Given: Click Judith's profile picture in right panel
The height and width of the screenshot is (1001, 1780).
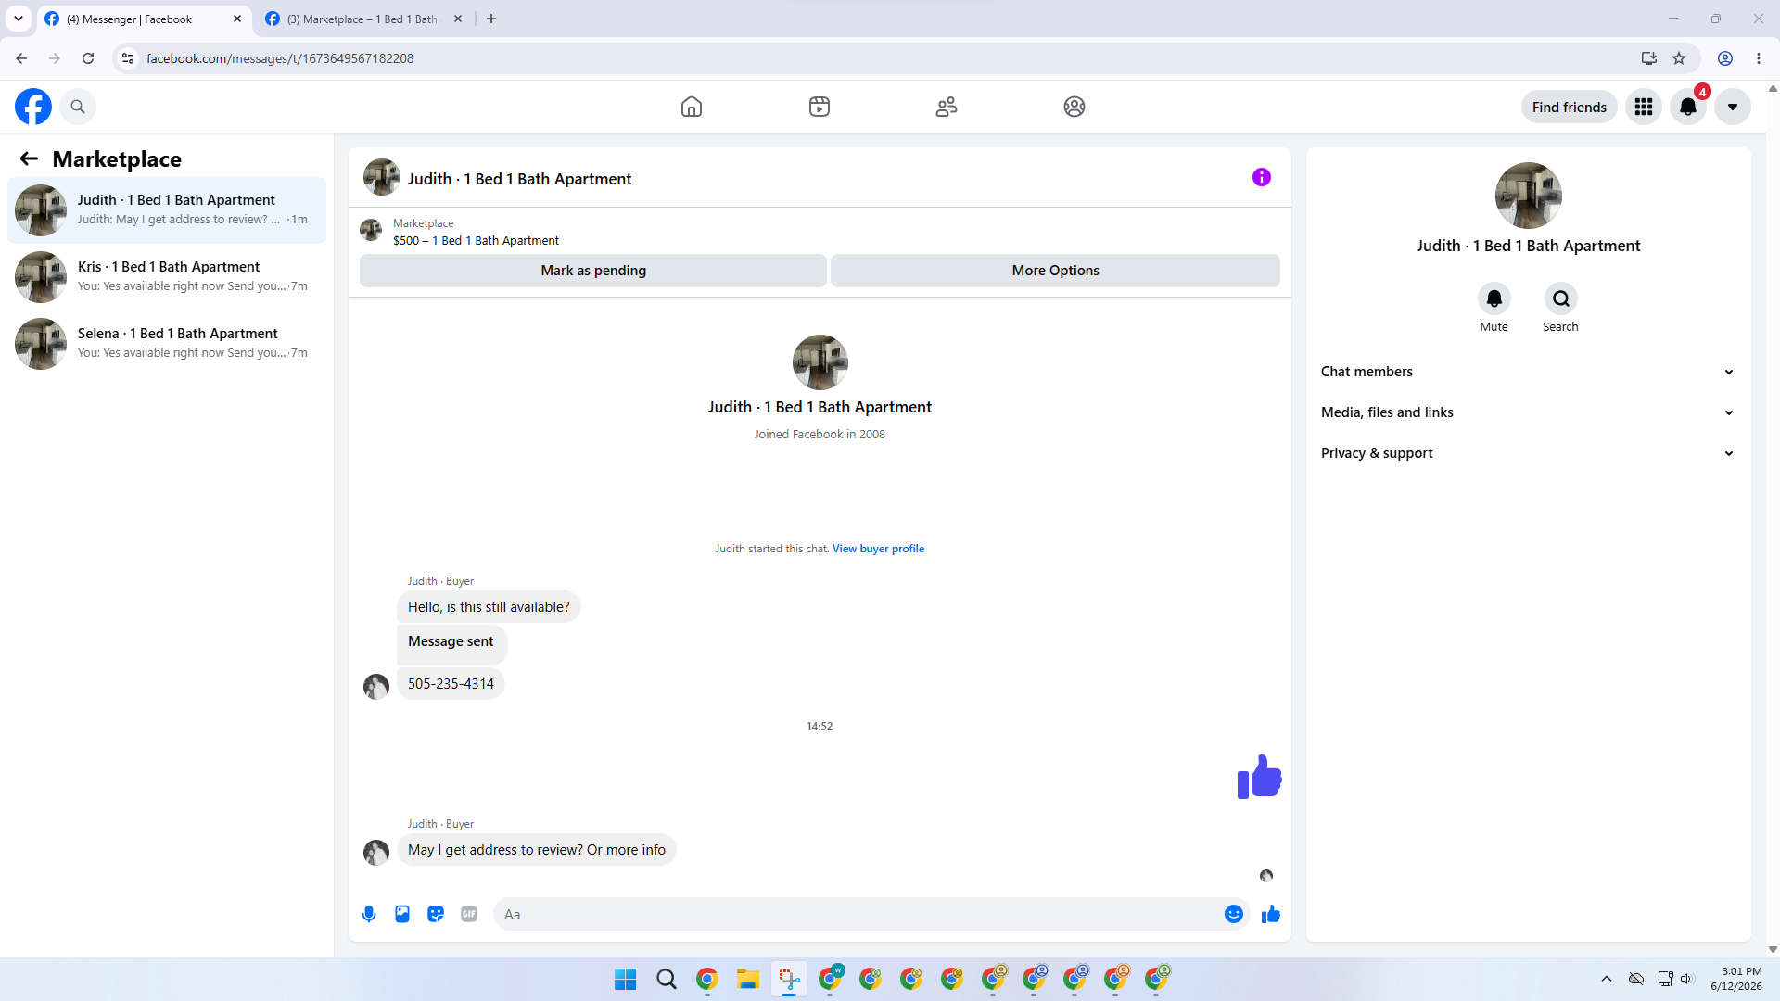Looking at the screenshot, I should pos(1529,196).
